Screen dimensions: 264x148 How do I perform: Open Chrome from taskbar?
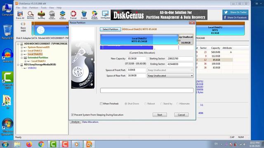pos(41,144)
